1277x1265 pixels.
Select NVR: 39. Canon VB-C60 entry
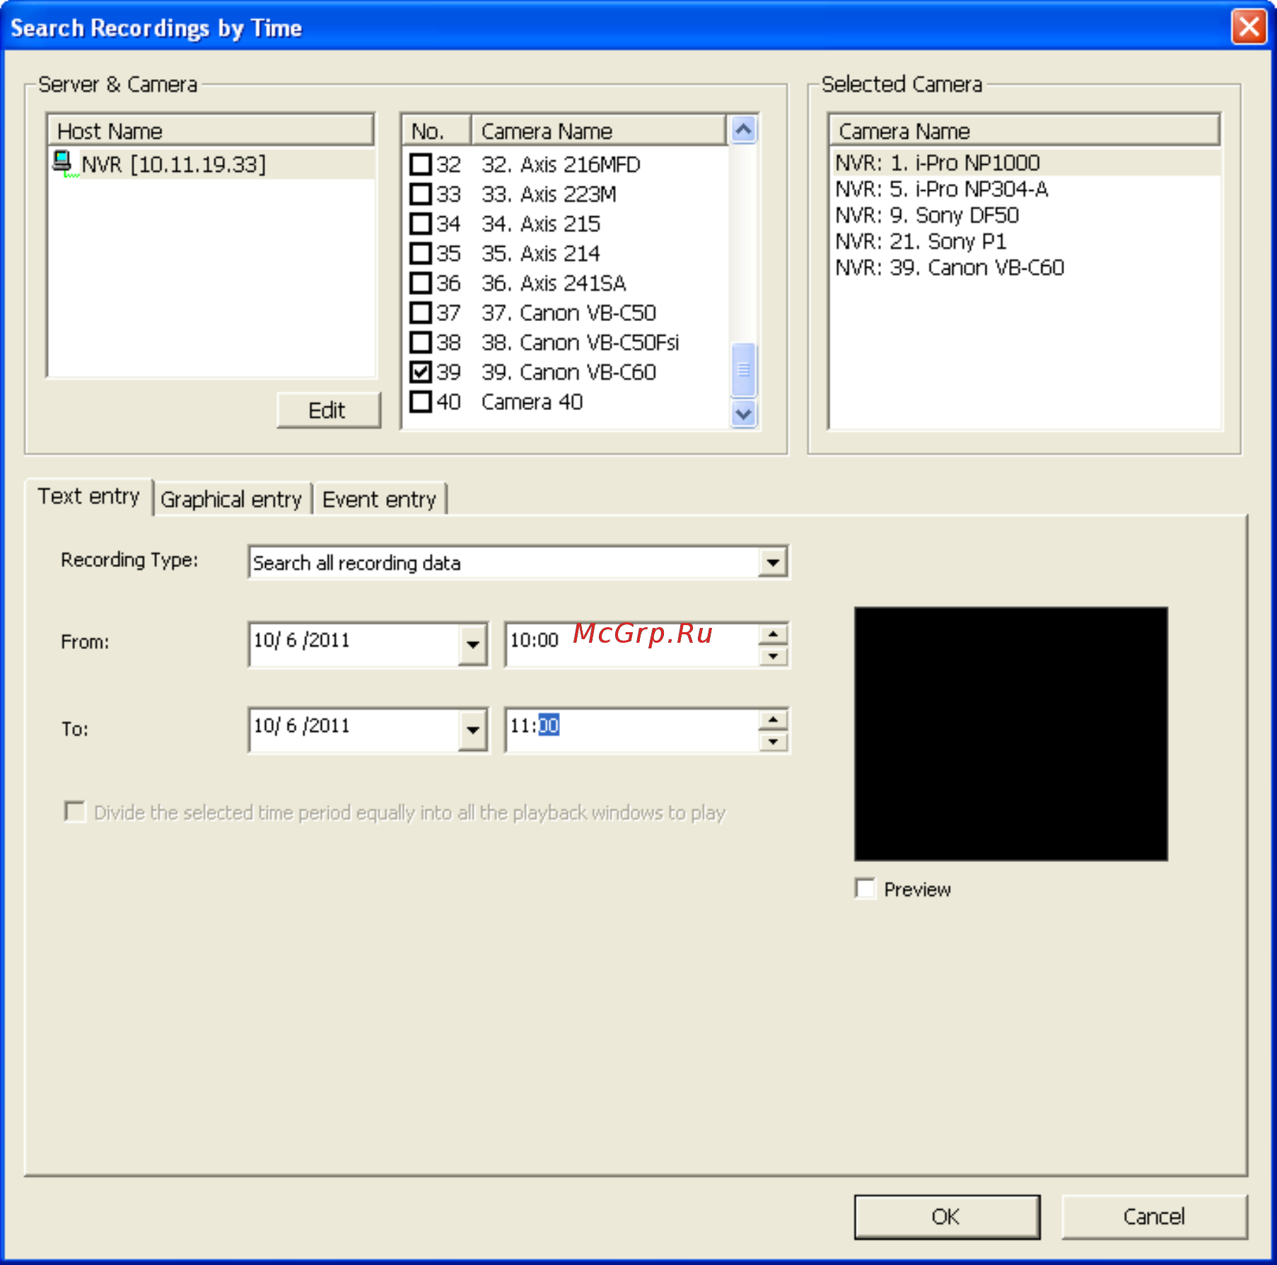pyautogui.click(x=950, y=267)
